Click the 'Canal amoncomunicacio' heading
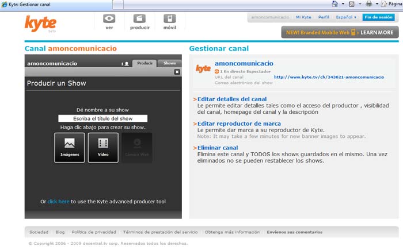The width and height of the screenshot is (403, 247). pos(71,48)
